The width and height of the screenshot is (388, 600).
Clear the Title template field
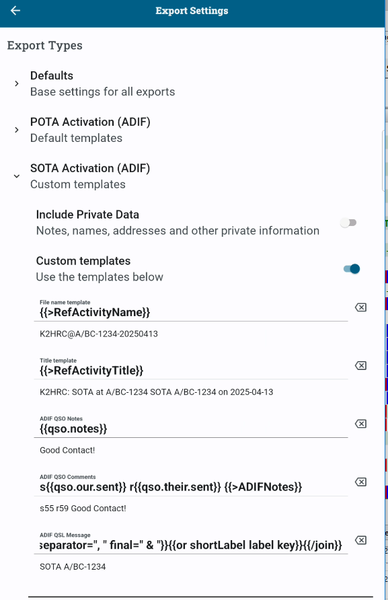click(360, 365)
